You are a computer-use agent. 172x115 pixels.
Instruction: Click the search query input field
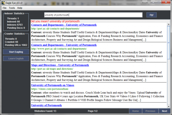[93, 15]
